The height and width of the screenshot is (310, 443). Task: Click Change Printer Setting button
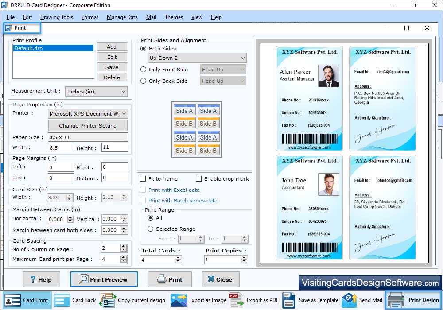coord(88,126)
